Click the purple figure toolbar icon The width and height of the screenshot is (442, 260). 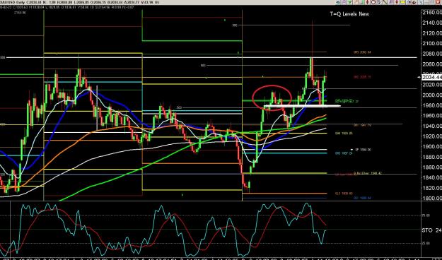click(391, 2)
